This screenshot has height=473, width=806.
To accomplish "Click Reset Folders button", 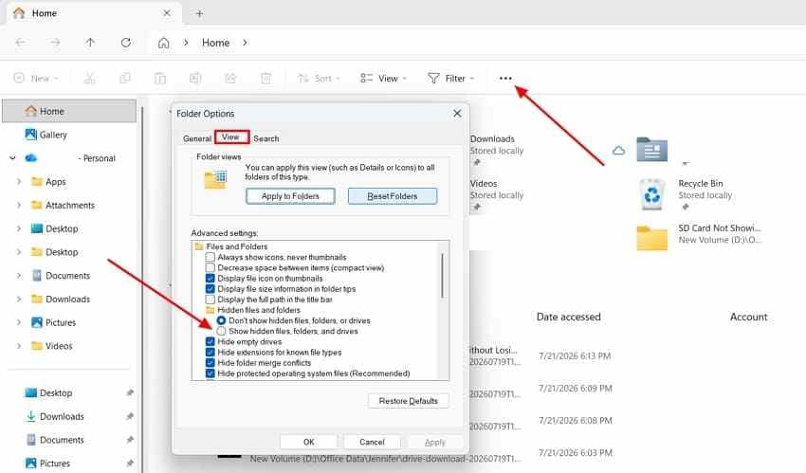I will [x=393, y=196].
